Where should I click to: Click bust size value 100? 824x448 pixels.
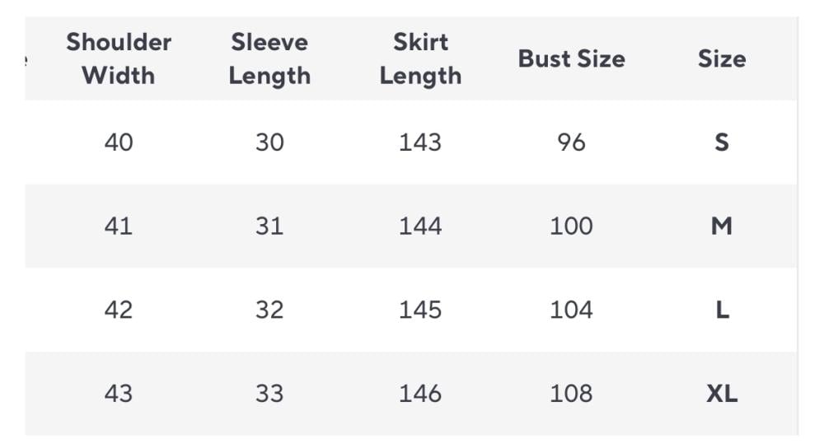point(571,226)
